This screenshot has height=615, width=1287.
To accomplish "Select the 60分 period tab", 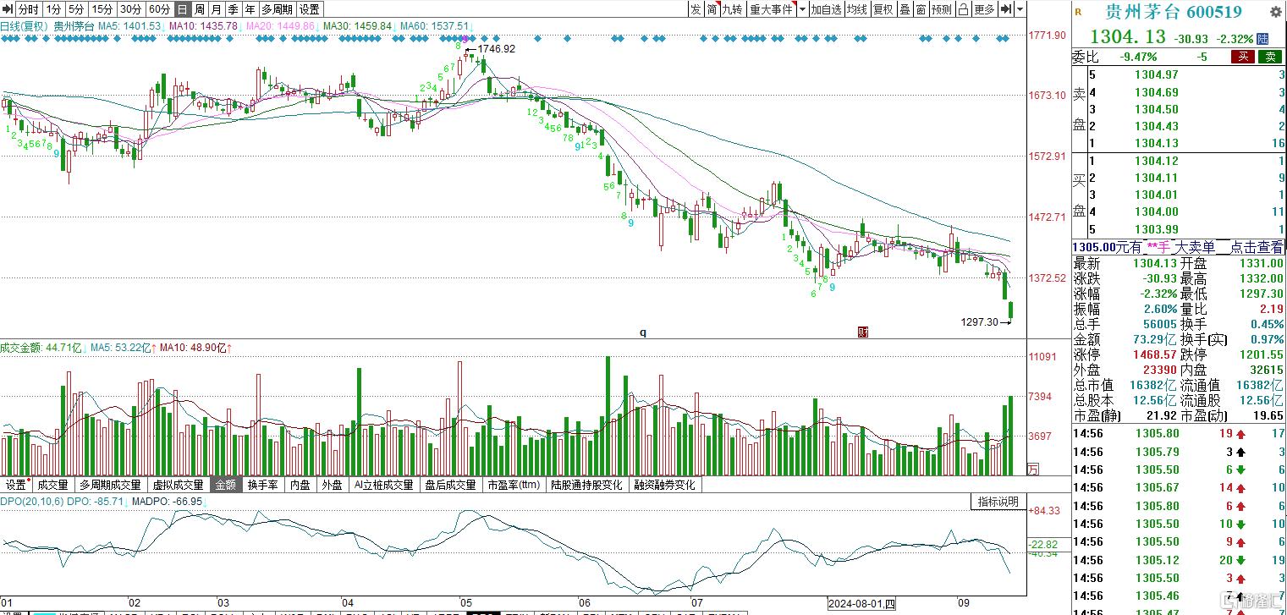I will pyautogui.click(x=158, y=9).
